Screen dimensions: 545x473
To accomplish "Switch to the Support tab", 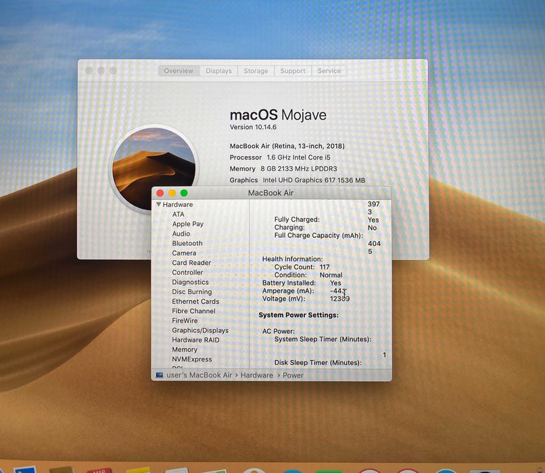I will click(x=293, y=71).
